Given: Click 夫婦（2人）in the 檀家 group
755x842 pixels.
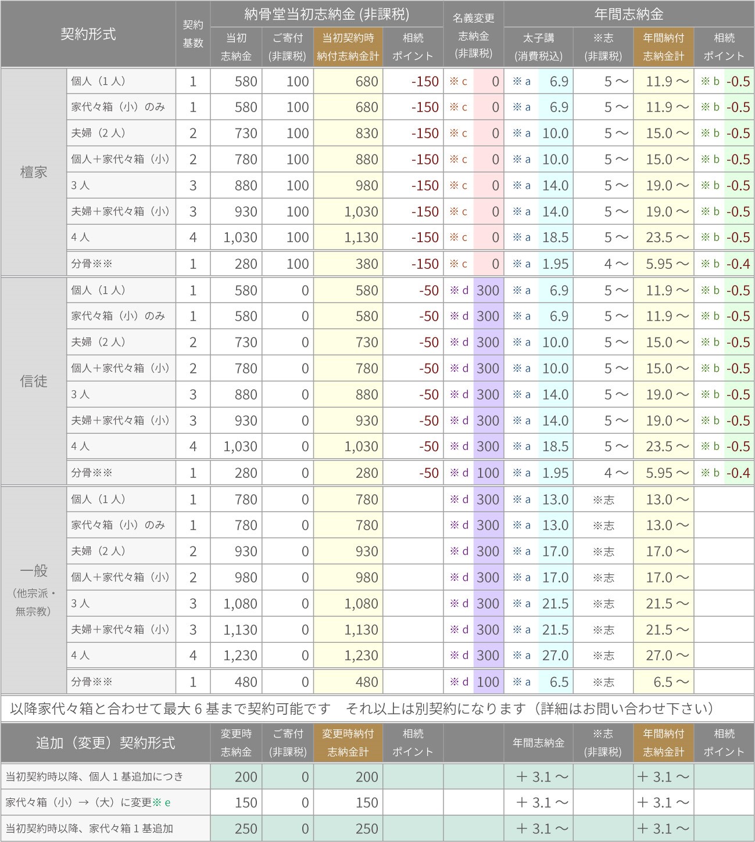Looking at the screenshot, I should (121, 133).
